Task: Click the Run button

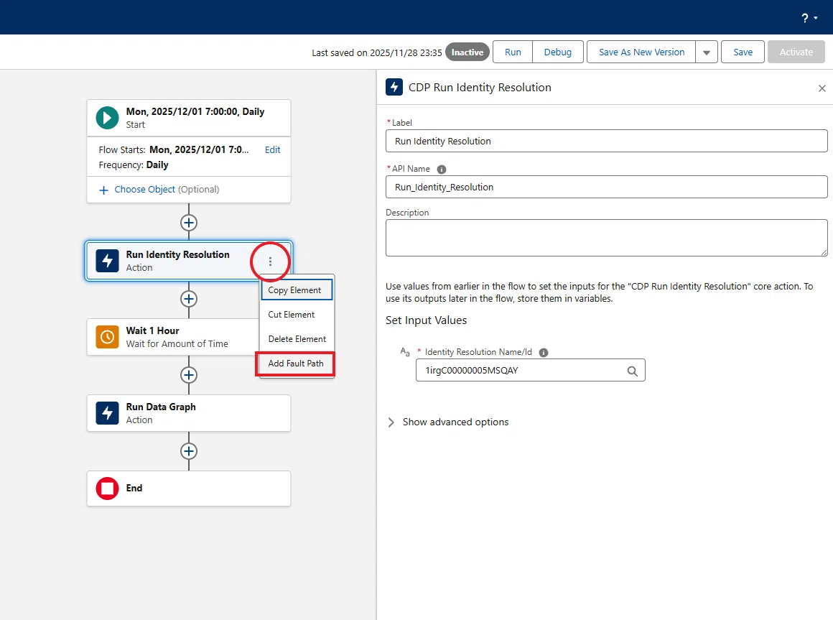Action: click(x=513, y=52)
